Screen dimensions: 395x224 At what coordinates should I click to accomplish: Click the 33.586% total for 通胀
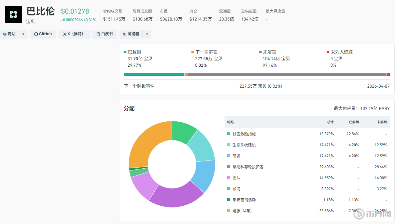tap(327, 211)
